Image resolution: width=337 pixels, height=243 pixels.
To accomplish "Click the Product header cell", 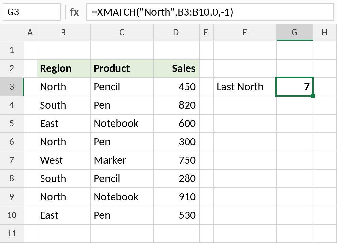I will pyautogui.click(x=122, y=68).
